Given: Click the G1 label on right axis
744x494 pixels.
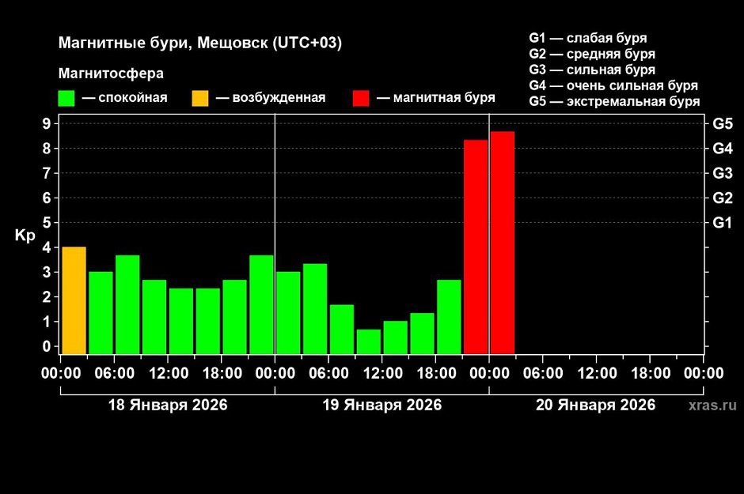Looking at the screenshot, I should (x=723, y=223).
